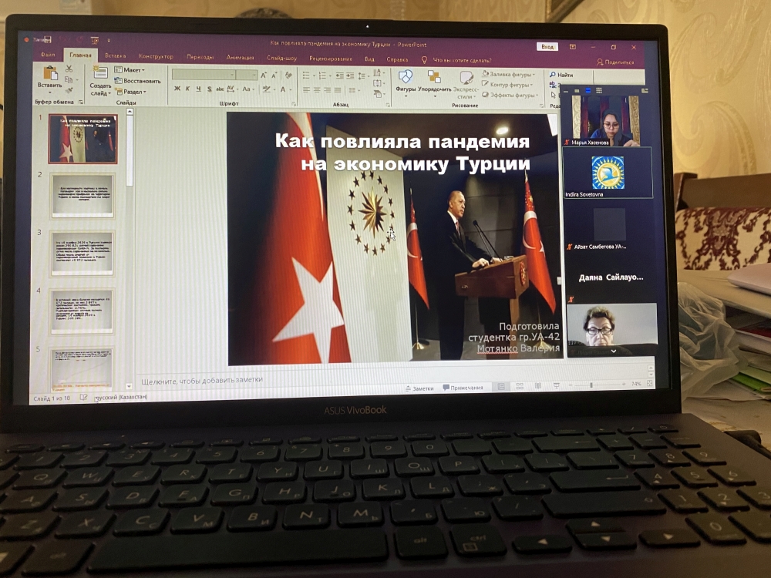Viewport: 771px width, 578px height.
Task: Open the Вставка ribbon tab
Action: pyautogui.click(x=116, y=56)
